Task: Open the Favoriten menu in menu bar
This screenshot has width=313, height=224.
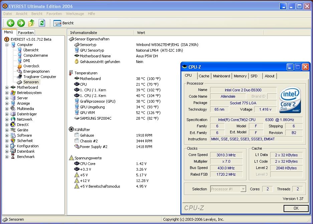Action: click(x=54, y=14)
